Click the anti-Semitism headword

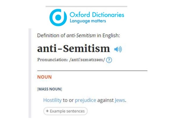[x=73, y=49]
